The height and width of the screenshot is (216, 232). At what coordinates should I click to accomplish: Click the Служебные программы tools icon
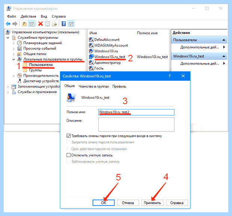coord(14,37)
